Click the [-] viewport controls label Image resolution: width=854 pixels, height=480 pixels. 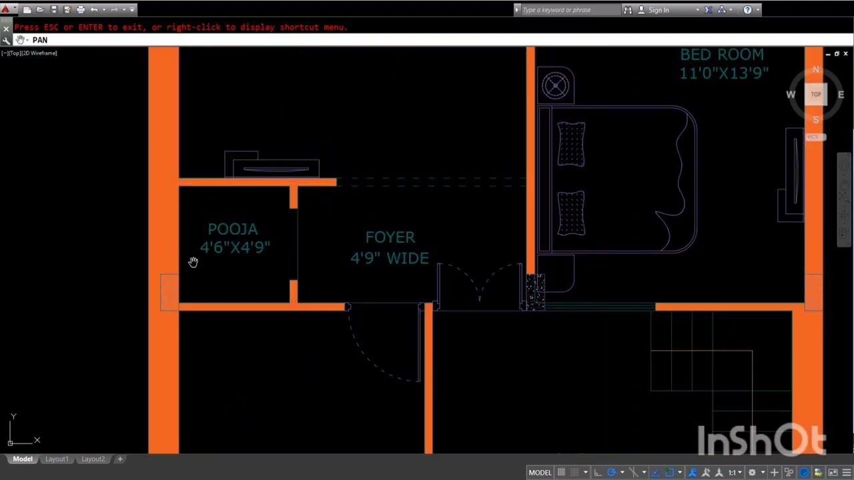(x=5, y=53)
